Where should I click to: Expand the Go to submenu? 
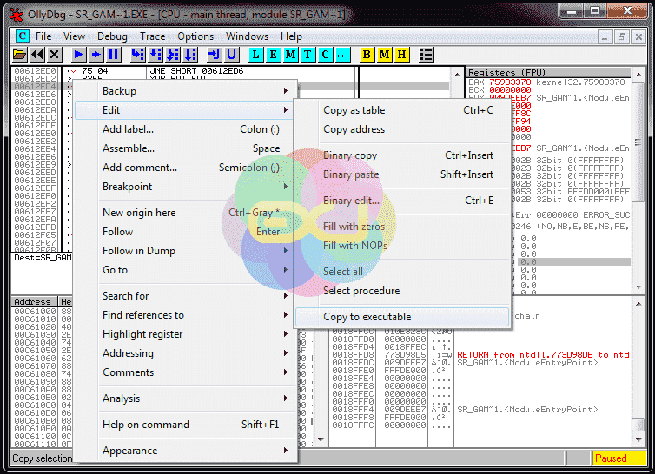(x=186, y=270)
